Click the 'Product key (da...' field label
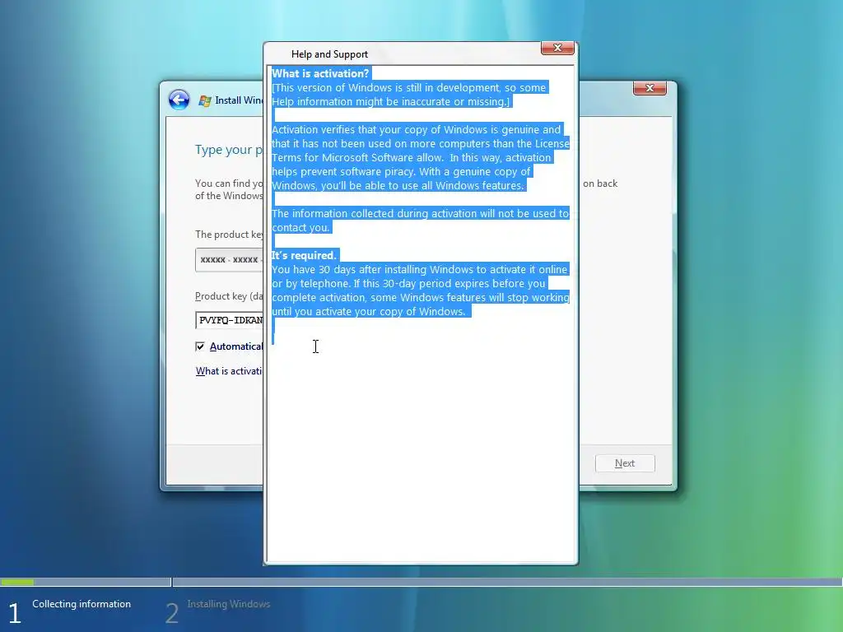Screen dimensions: 843x632 229,296
